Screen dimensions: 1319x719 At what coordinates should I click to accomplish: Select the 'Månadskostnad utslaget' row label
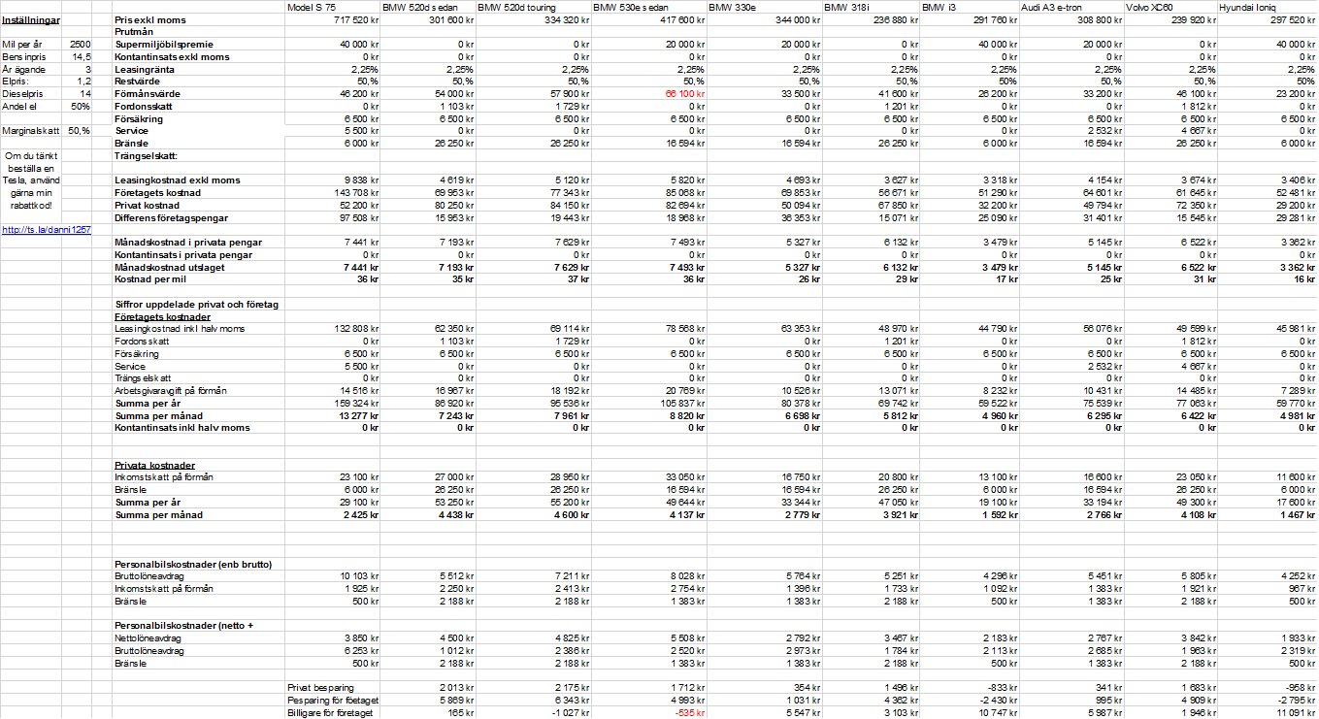click(171, 267)
